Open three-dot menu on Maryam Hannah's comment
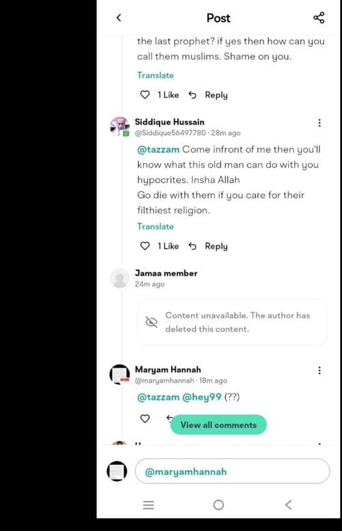This screenshot has height=531, width=342. tap(319, 370)
